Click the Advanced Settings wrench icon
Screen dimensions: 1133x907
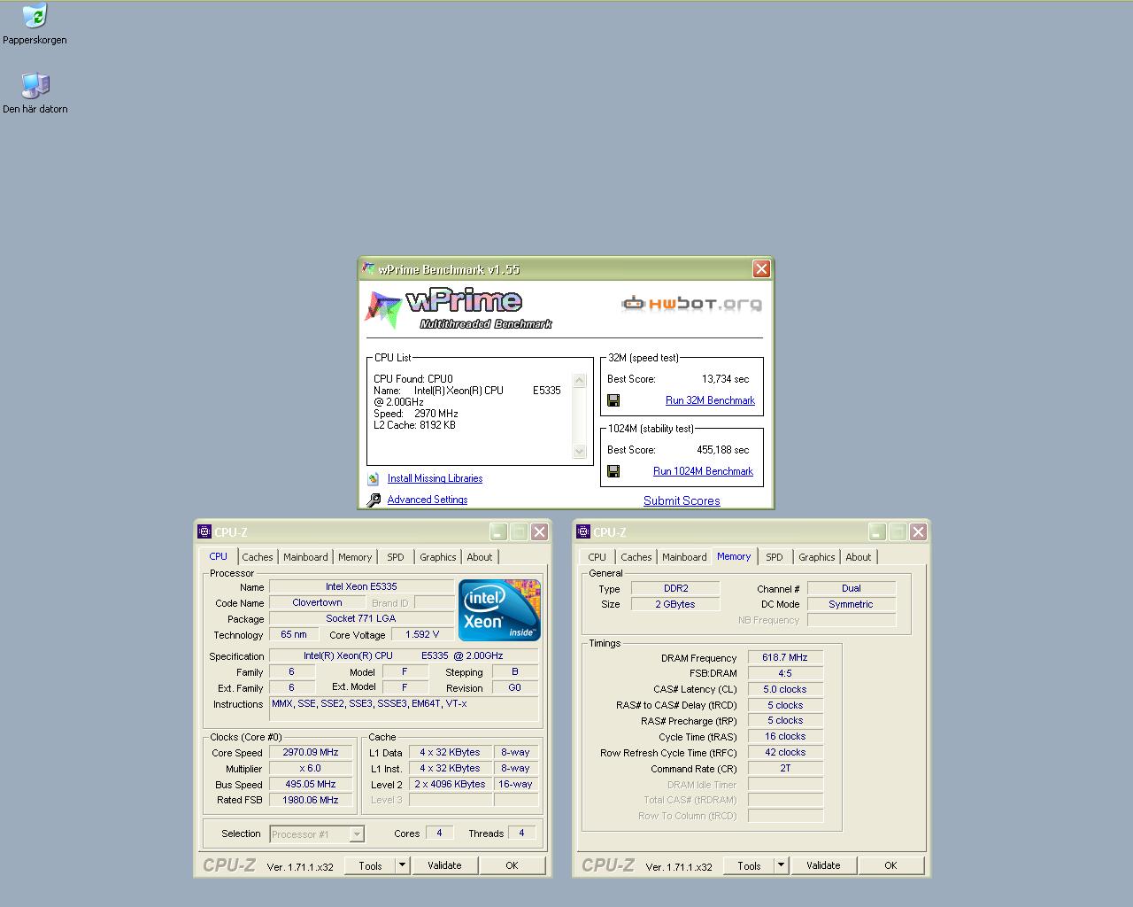click(x=374, y=500)
